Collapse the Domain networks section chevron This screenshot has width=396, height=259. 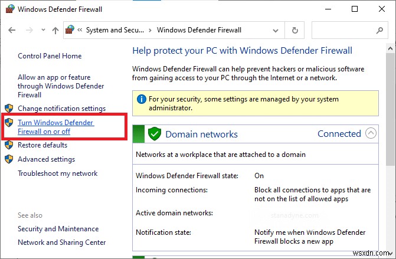371,133
